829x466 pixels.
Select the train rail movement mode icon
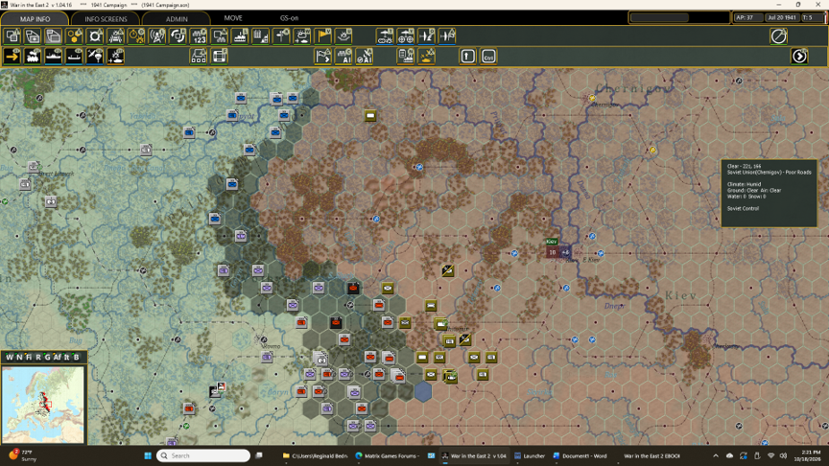coord(33,56)
